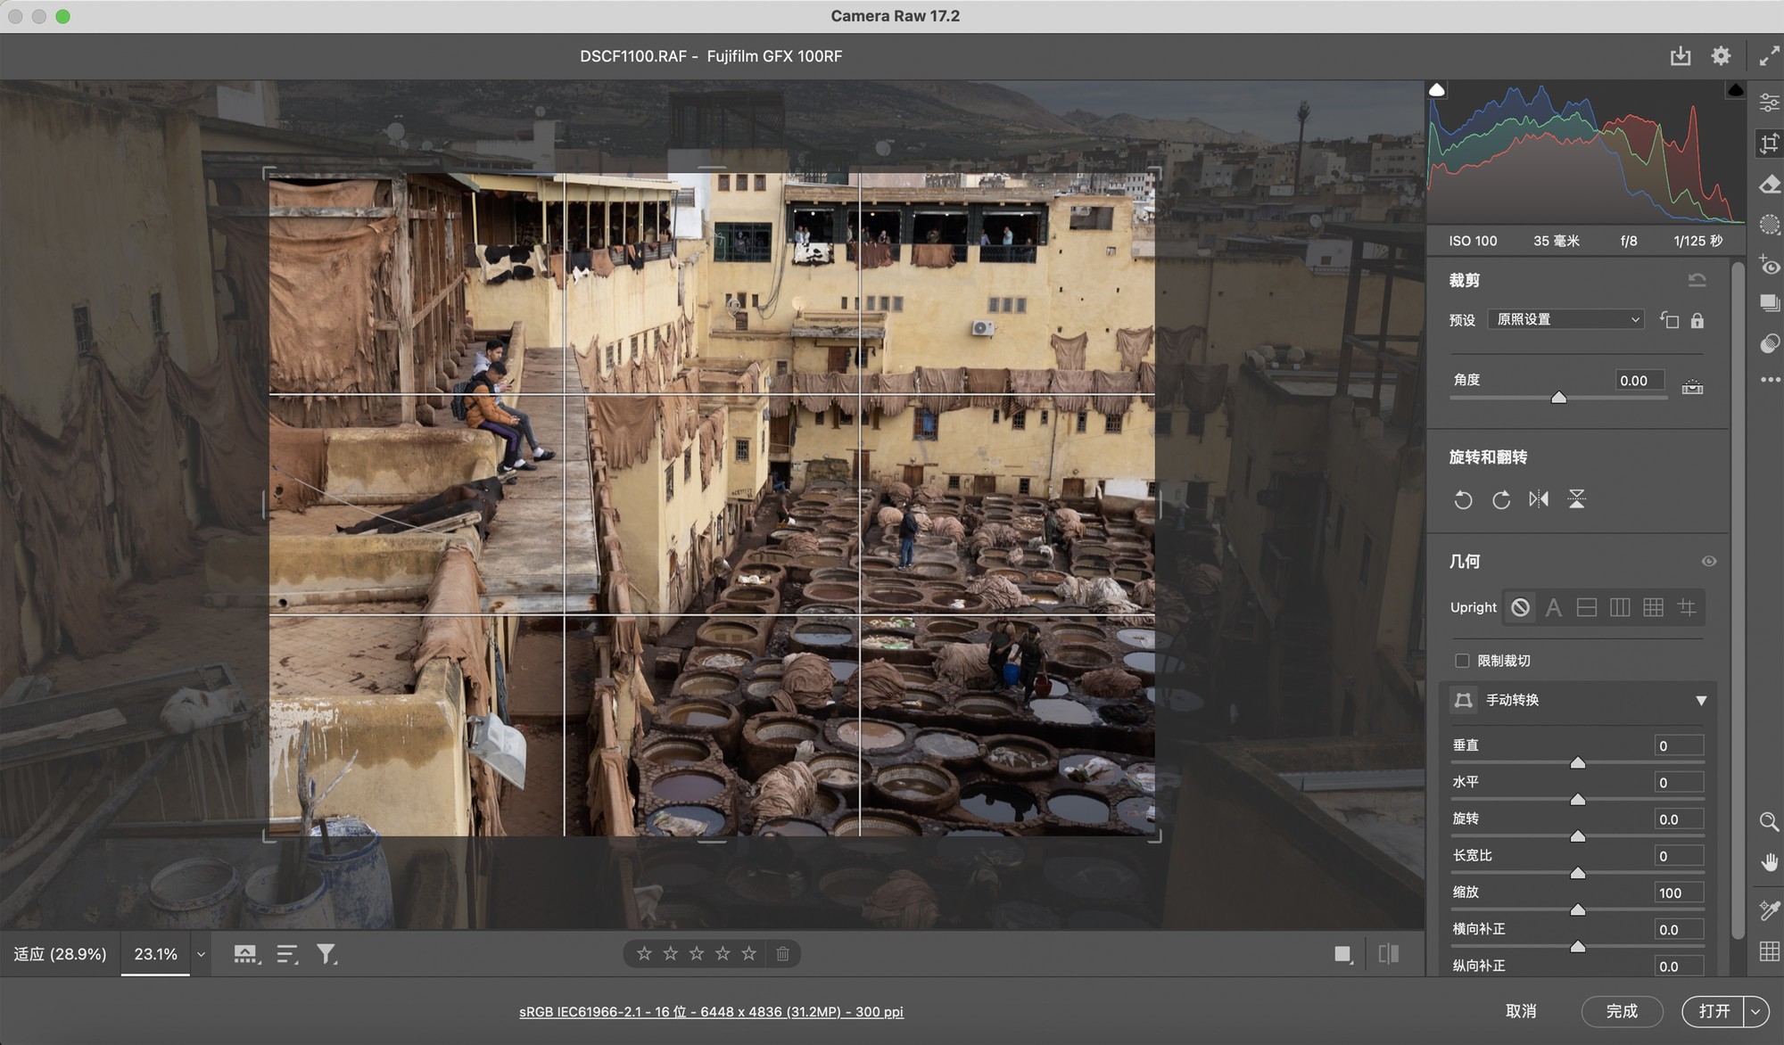The width and height of the screenshot is (1784, 1045).
Task: Click the 取消 button
Action: pos(1521,1011)
